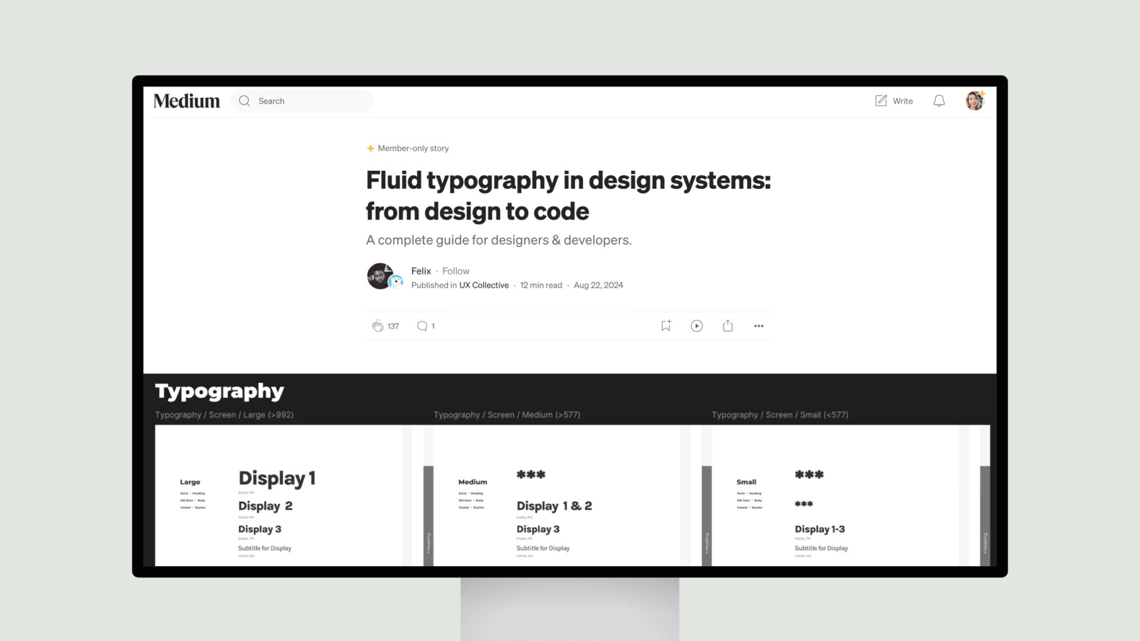Screen dimensions: 1140x641
Task: Click the bookmark/save icon
Action: tap(666, 325)
